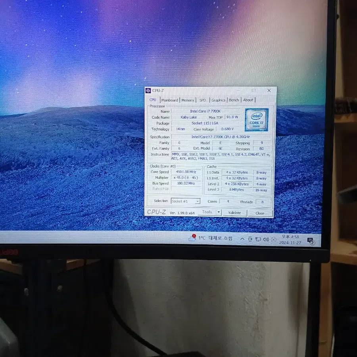Click the Revision value B0
Screen dimensions: 357x357
pos(262,149)
